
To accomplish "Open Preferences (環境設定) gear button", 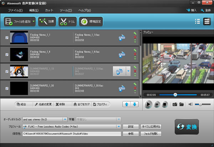I will click(x=91, y=21).
